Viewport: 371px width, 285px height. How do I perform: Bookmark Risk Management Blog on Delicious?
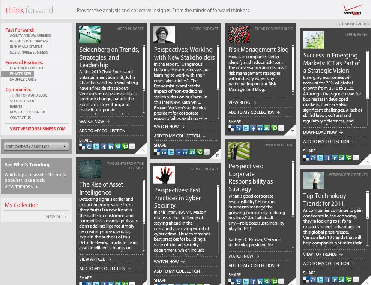(231, 128)
